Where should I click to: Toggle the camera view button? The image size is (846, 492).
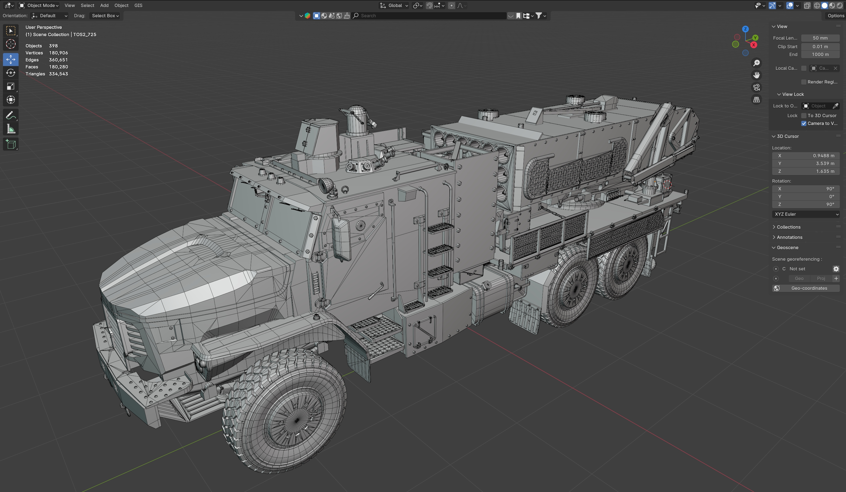tap(756, 88)
